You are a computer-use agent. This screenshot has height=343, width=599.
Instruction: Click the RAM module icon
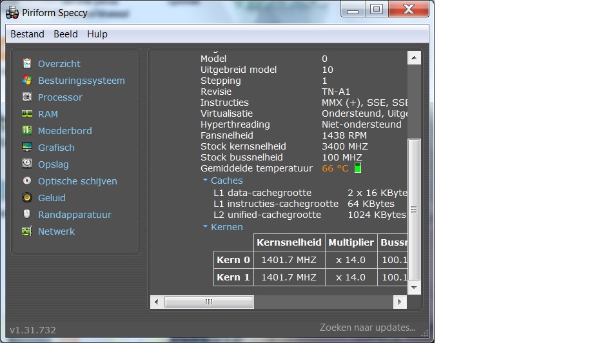pyautogui.click(x=26, y=114)
